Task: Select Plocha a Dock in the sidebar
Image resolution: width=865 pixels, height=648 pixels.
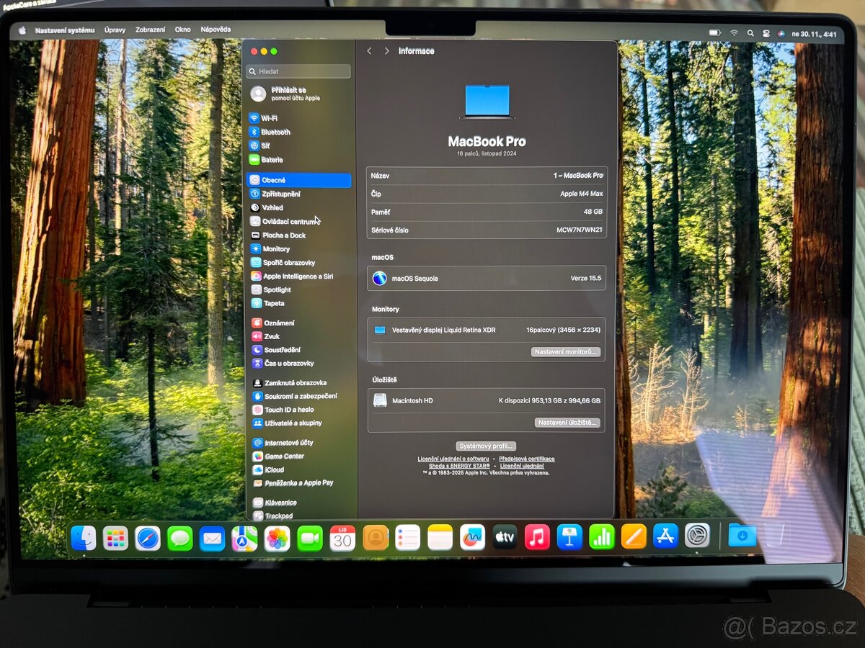Action: 285,235
